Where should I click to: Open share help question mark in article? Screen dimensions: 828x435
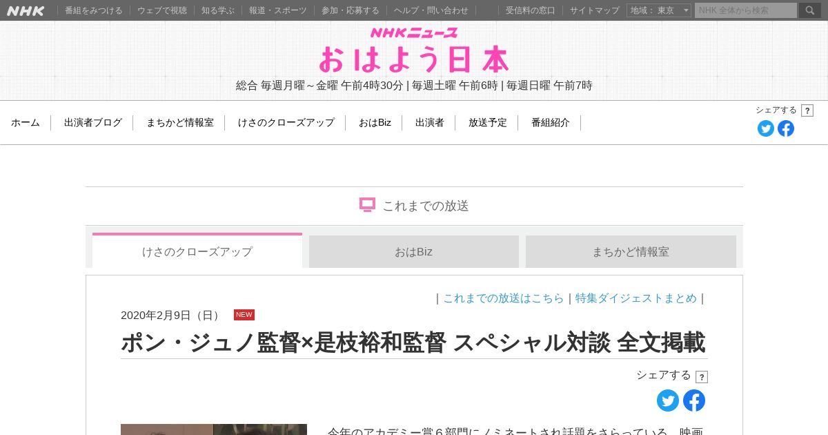(702, 377)
